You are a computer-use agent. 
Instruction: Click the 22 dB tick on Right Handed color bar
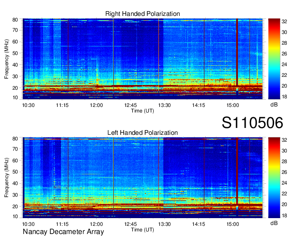(284, 75)
